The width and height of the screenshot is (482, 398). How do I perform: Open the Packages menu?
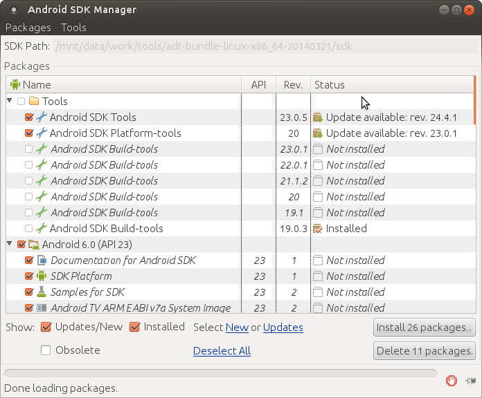tap(28, 28)
